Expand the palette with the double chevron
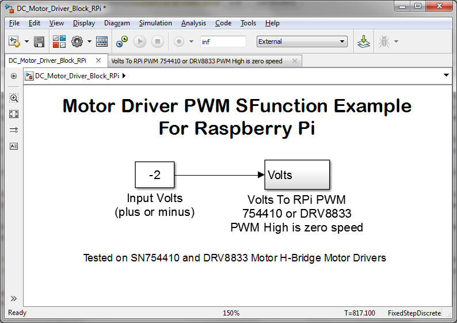 [x=14, y=298]
